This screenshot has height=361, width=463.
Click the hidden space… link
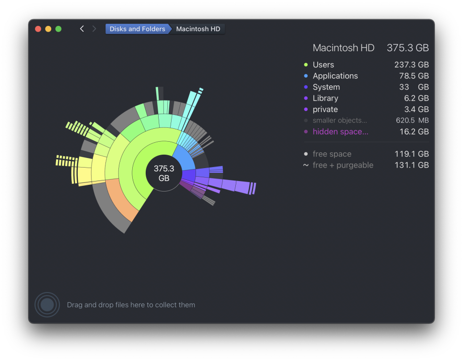(340, 132)
